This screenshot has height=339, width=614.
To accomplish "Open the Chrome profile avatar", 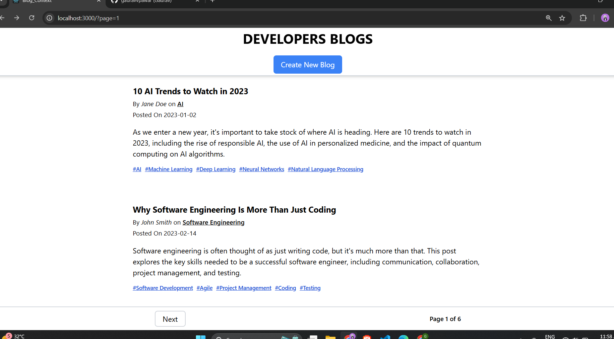I will (x=605, y=18).
